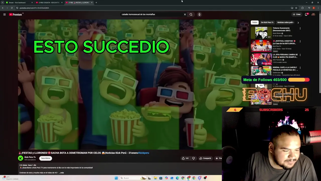Open the Kick Peru Tv channel avatar
Viewport: 321px width, 181px height.
(x=21, y=158)
